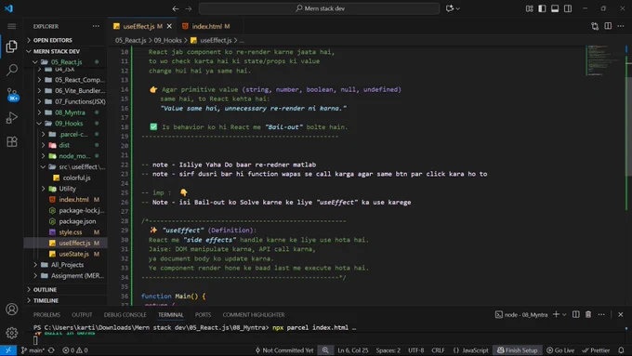Open changes compare icon in editor toolbar

[595, 26]
